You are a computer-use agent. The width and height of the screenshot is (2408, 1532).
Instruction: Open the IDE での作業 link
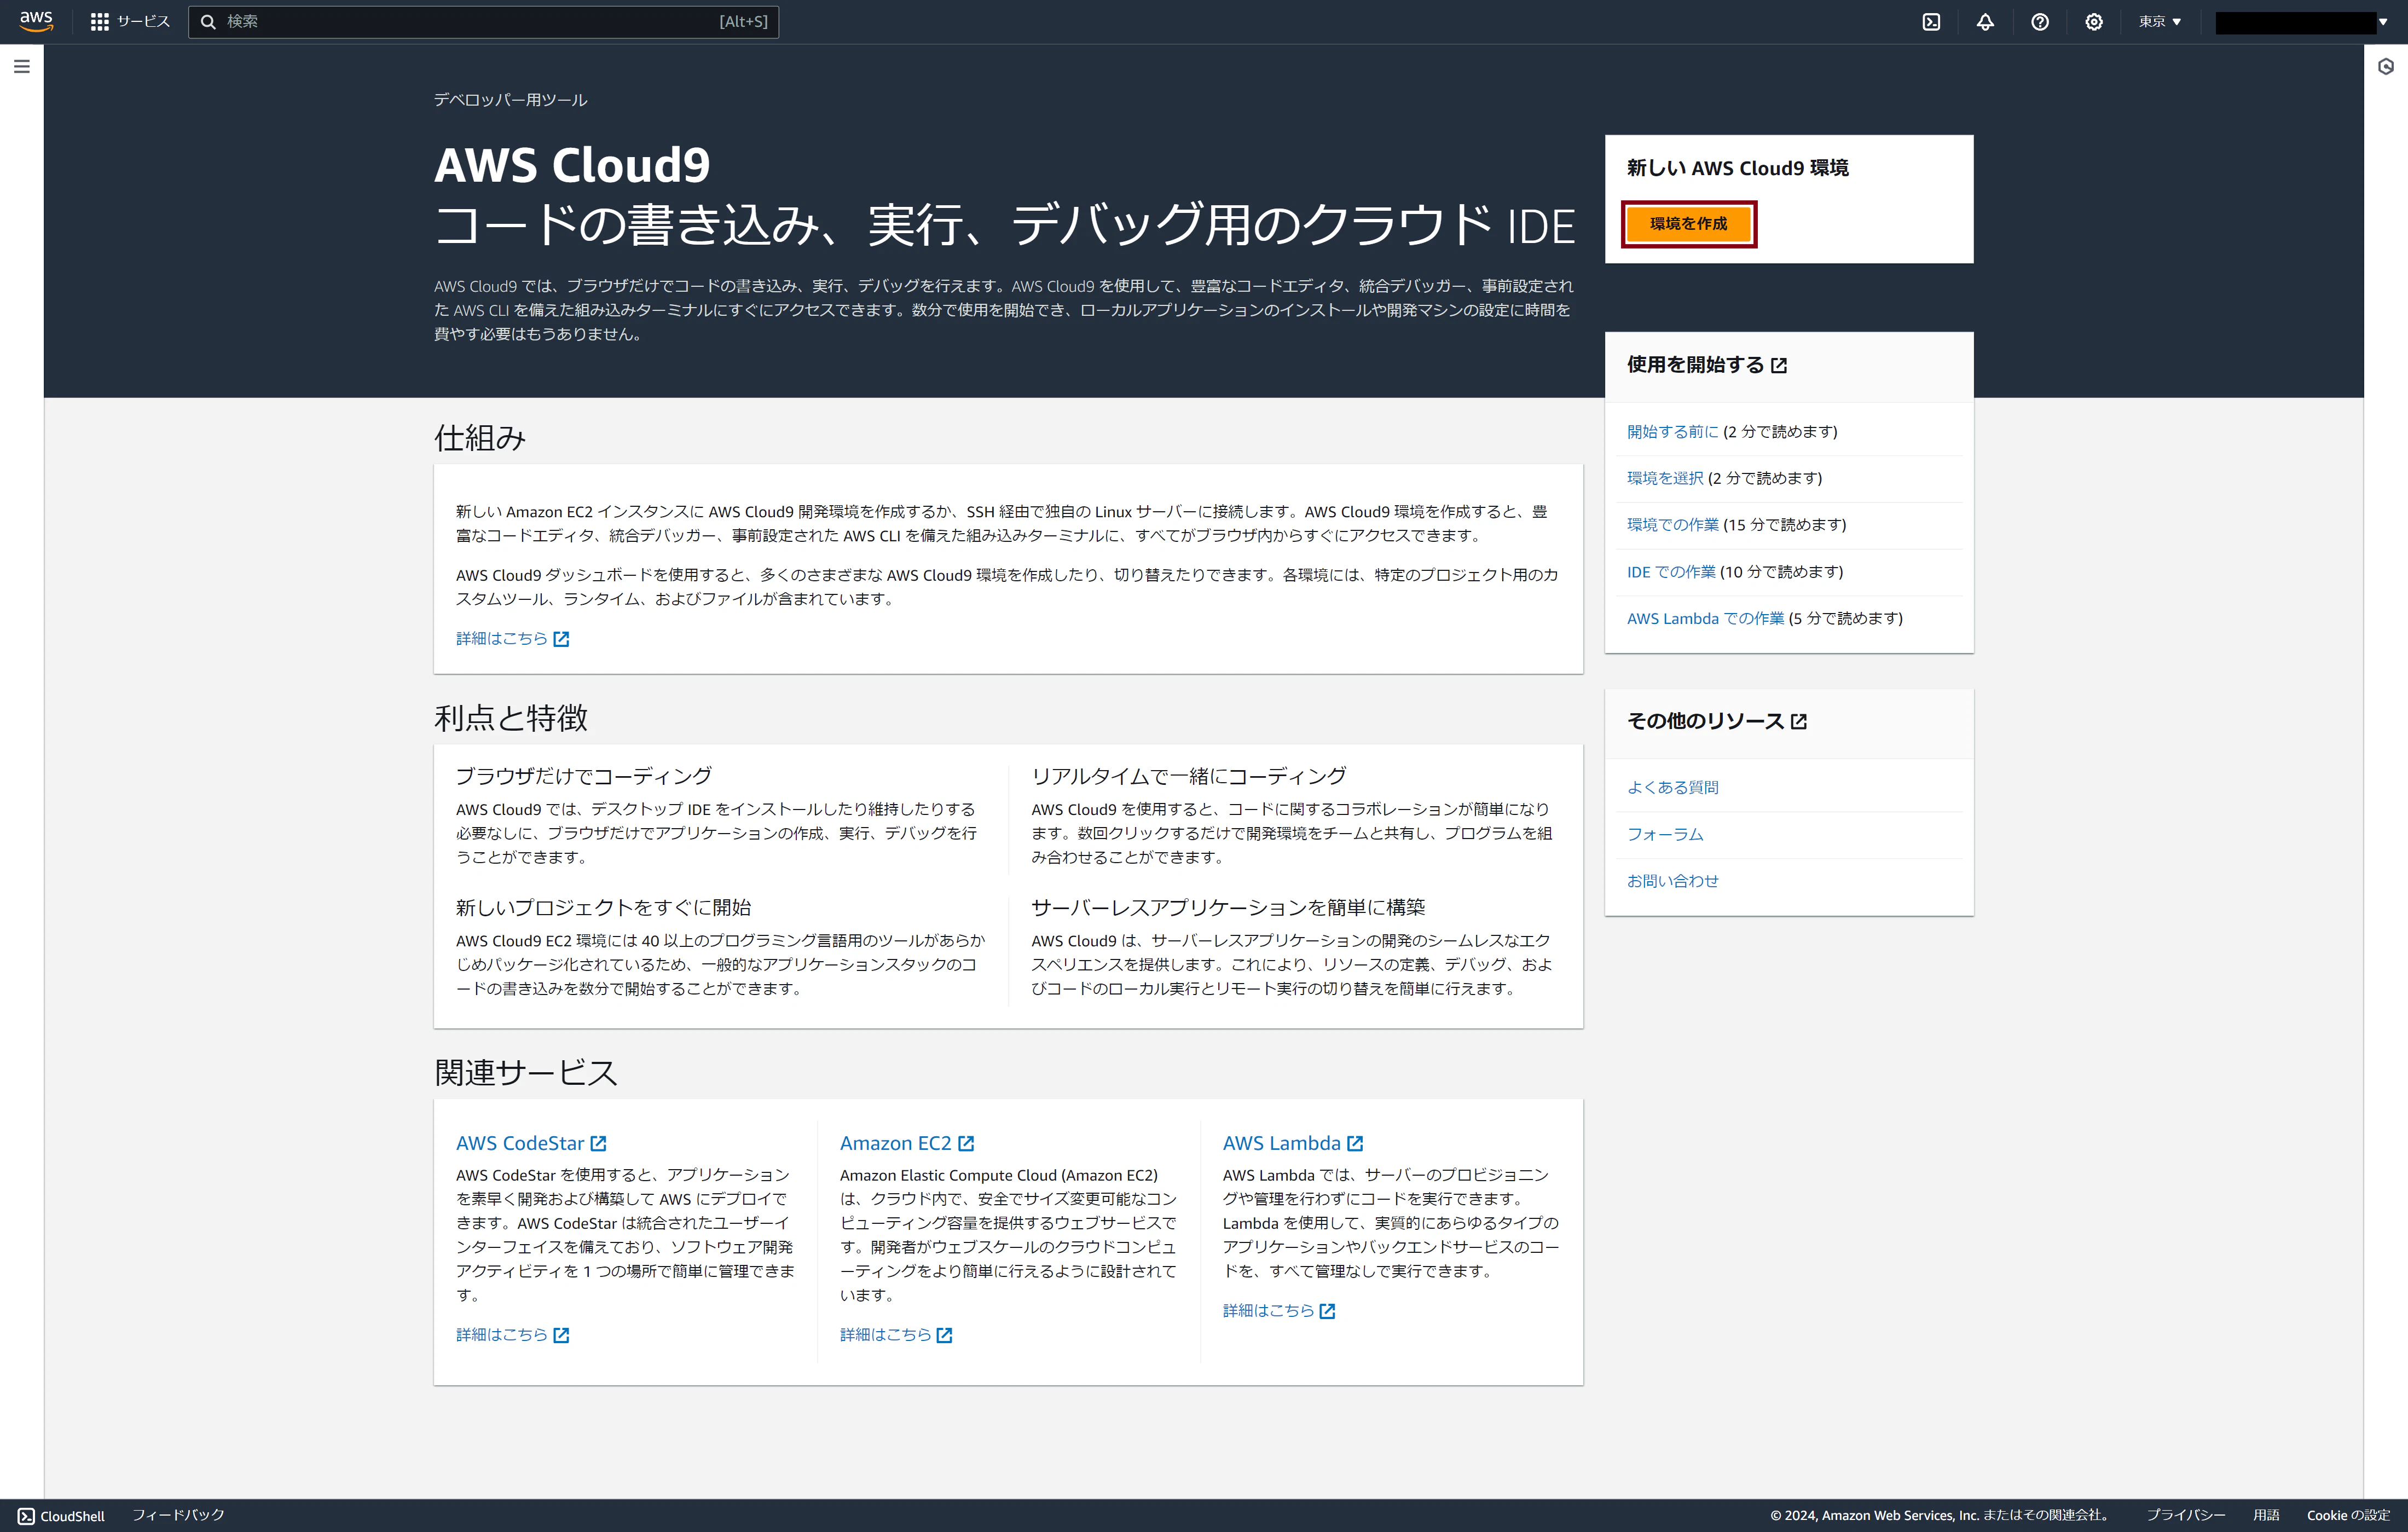(x=1671, y=572)
